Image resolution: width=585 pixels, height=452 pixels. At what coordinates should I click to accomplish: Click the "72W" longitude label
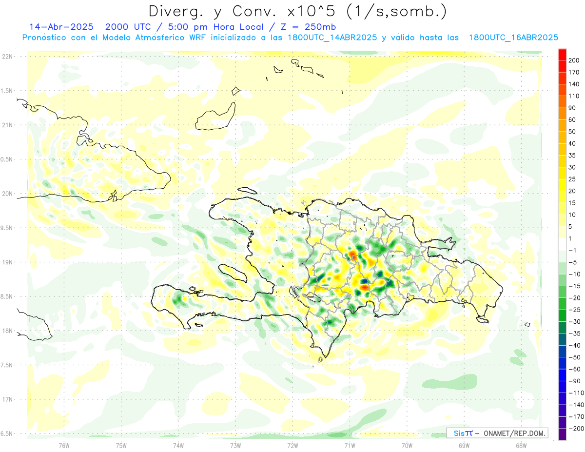pyautogui.click(x=292, y=445)
